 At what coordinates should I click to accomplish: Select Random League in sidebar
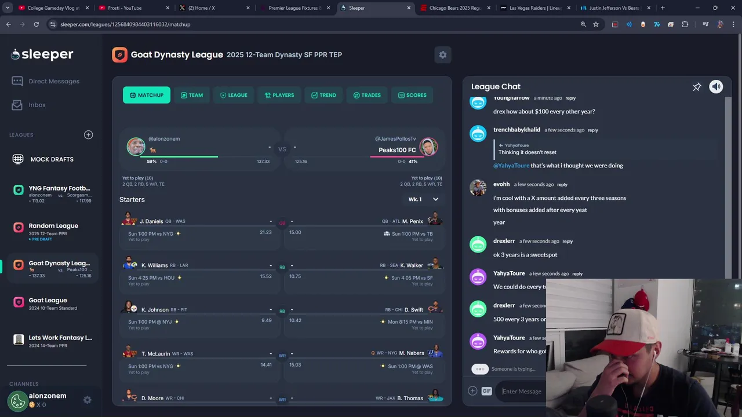(x=52, y=232)
